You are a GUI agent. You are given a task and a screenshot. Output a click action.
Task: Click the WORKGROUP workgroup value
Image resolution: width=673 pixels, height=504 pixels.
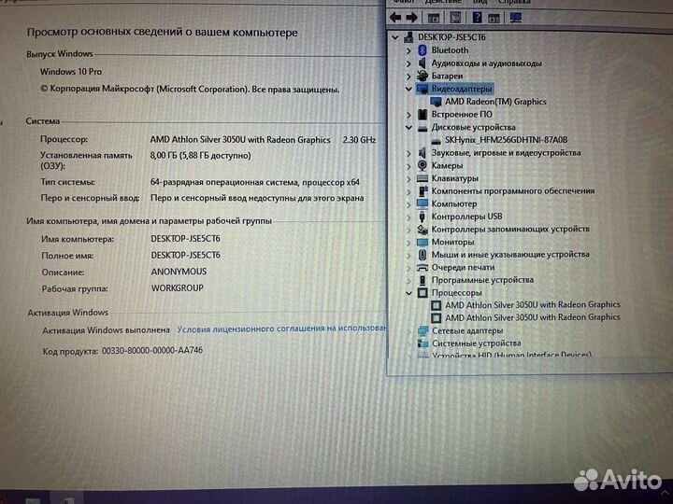[x=178, y=288]
